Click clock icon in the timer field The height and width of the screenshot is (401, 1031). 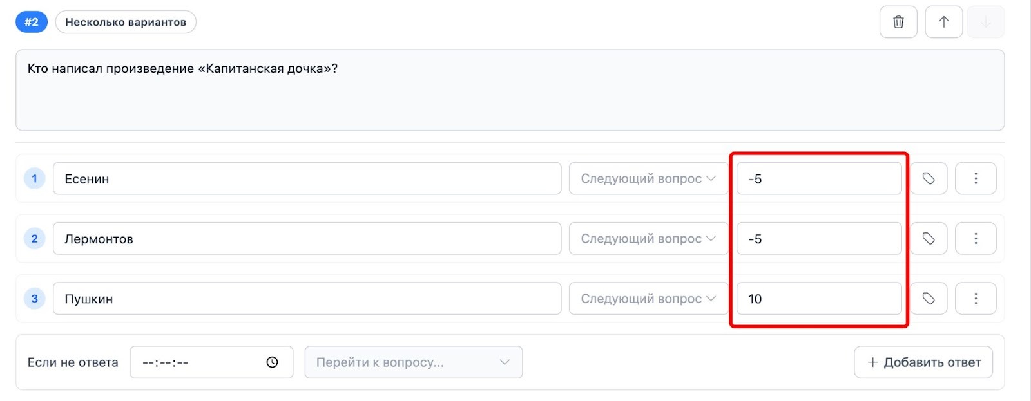(x=272, y=362)
